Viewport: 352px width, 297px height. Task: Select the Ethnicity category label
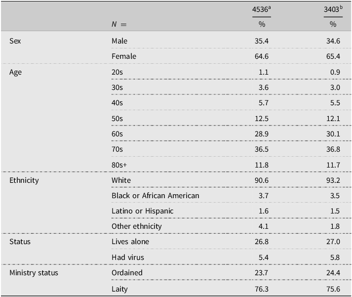pyautogui.click(x=24, y=180)
